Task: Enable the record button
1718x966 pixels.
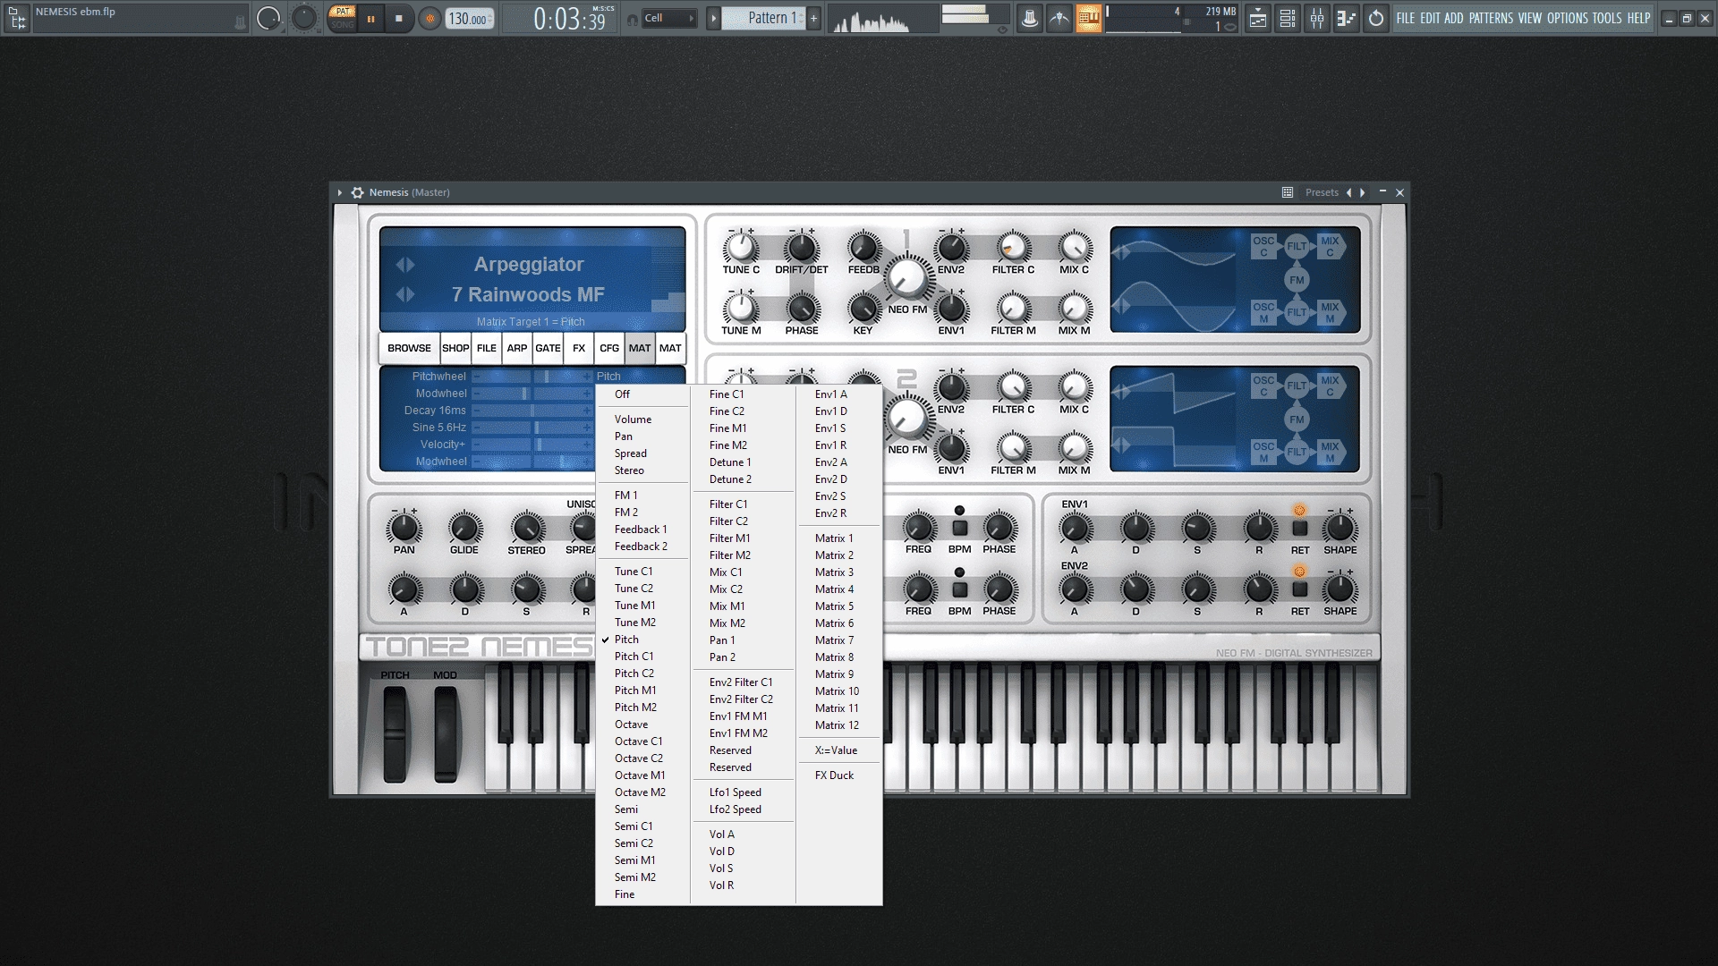Action: (x=429, y=19)
